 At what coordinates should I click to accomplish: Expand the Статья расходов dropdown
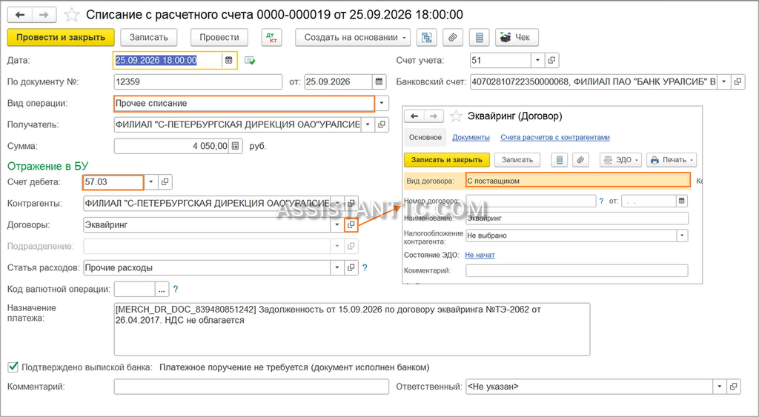tap(337, 267)
